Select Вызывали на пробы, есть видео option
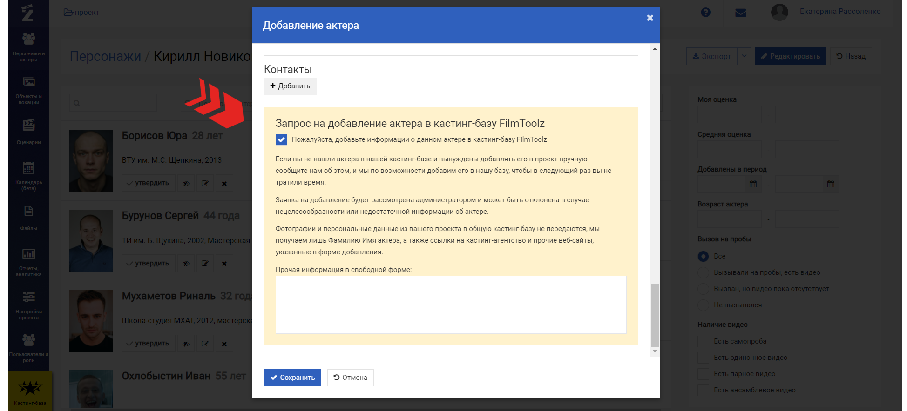The height and width of the screenshot is (411, 907). click(703, 272)
